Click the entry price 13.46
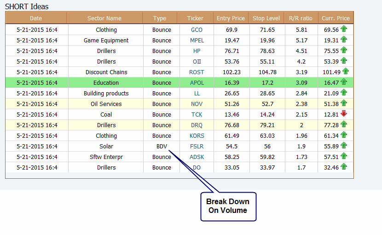382x235 pixels. (232, 114)
